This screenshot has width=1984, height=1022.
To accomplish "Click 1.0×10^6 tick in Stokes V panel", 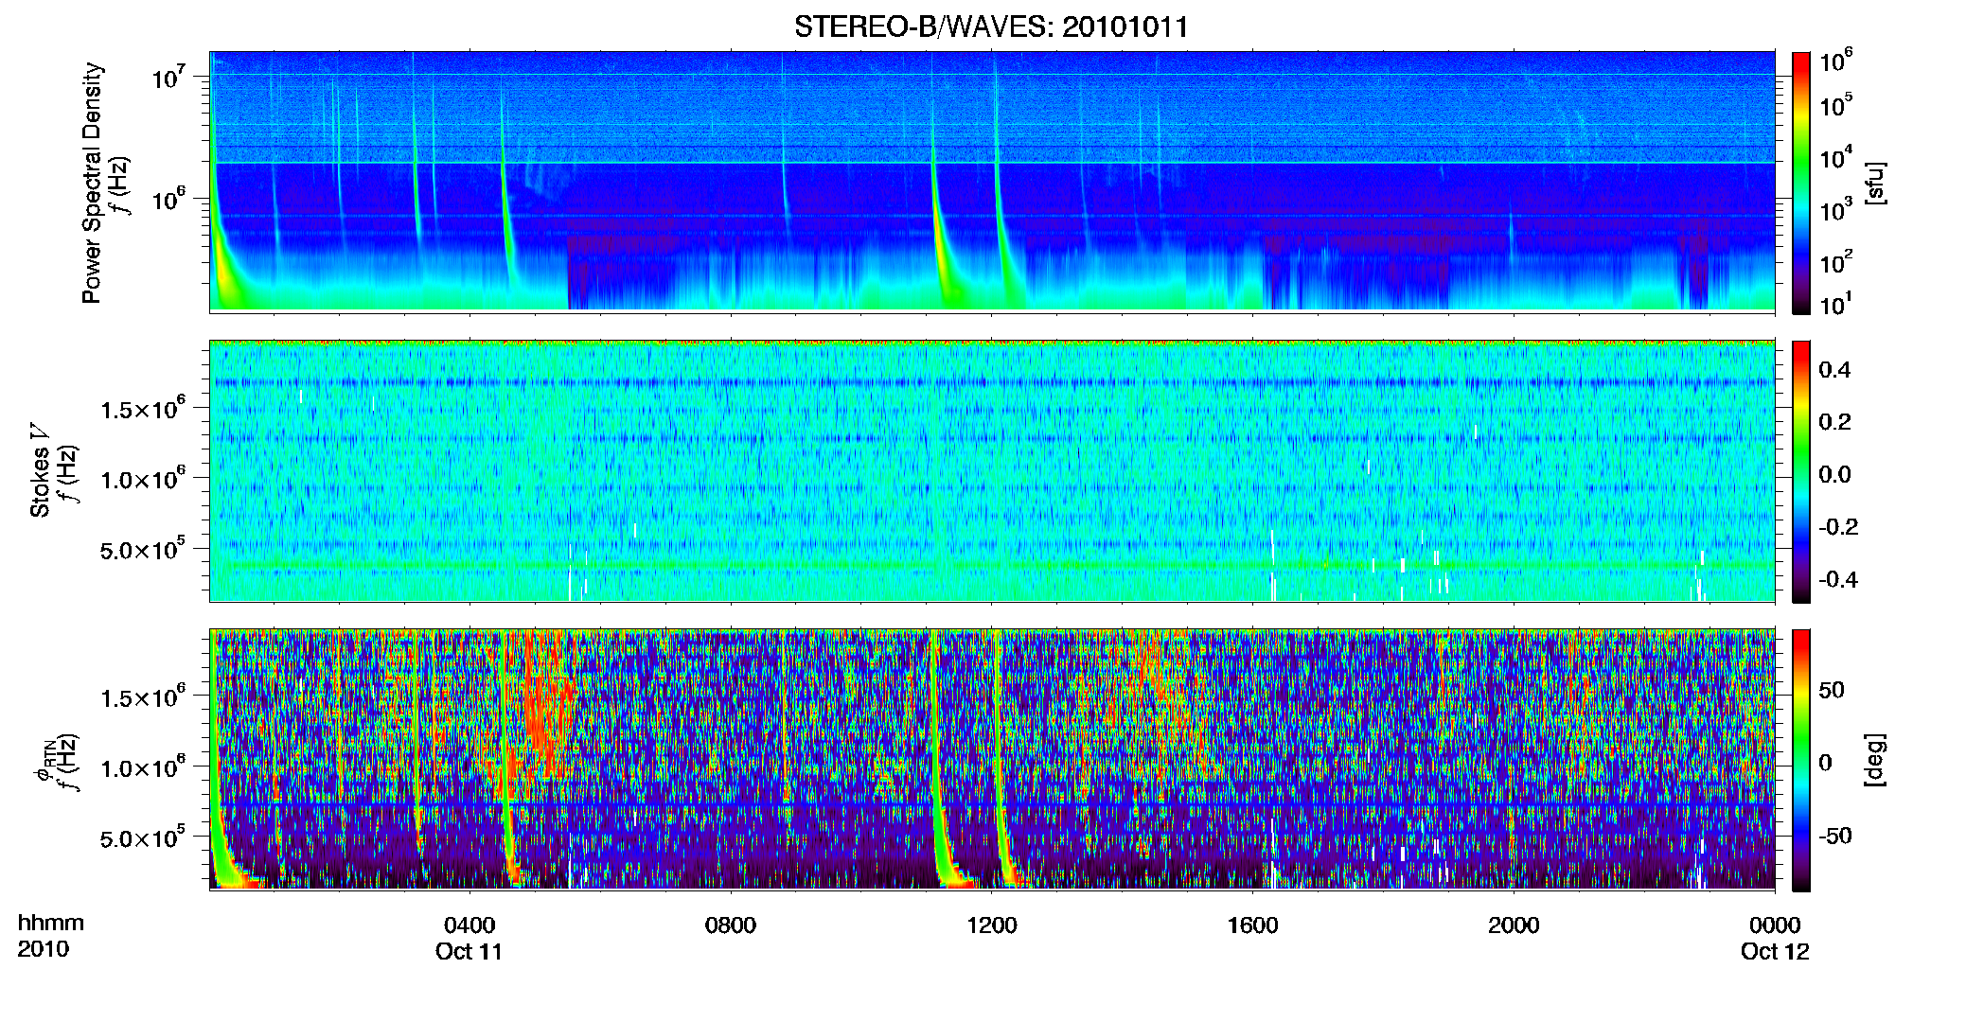I will pyautogui.click(x=142, y=477).
